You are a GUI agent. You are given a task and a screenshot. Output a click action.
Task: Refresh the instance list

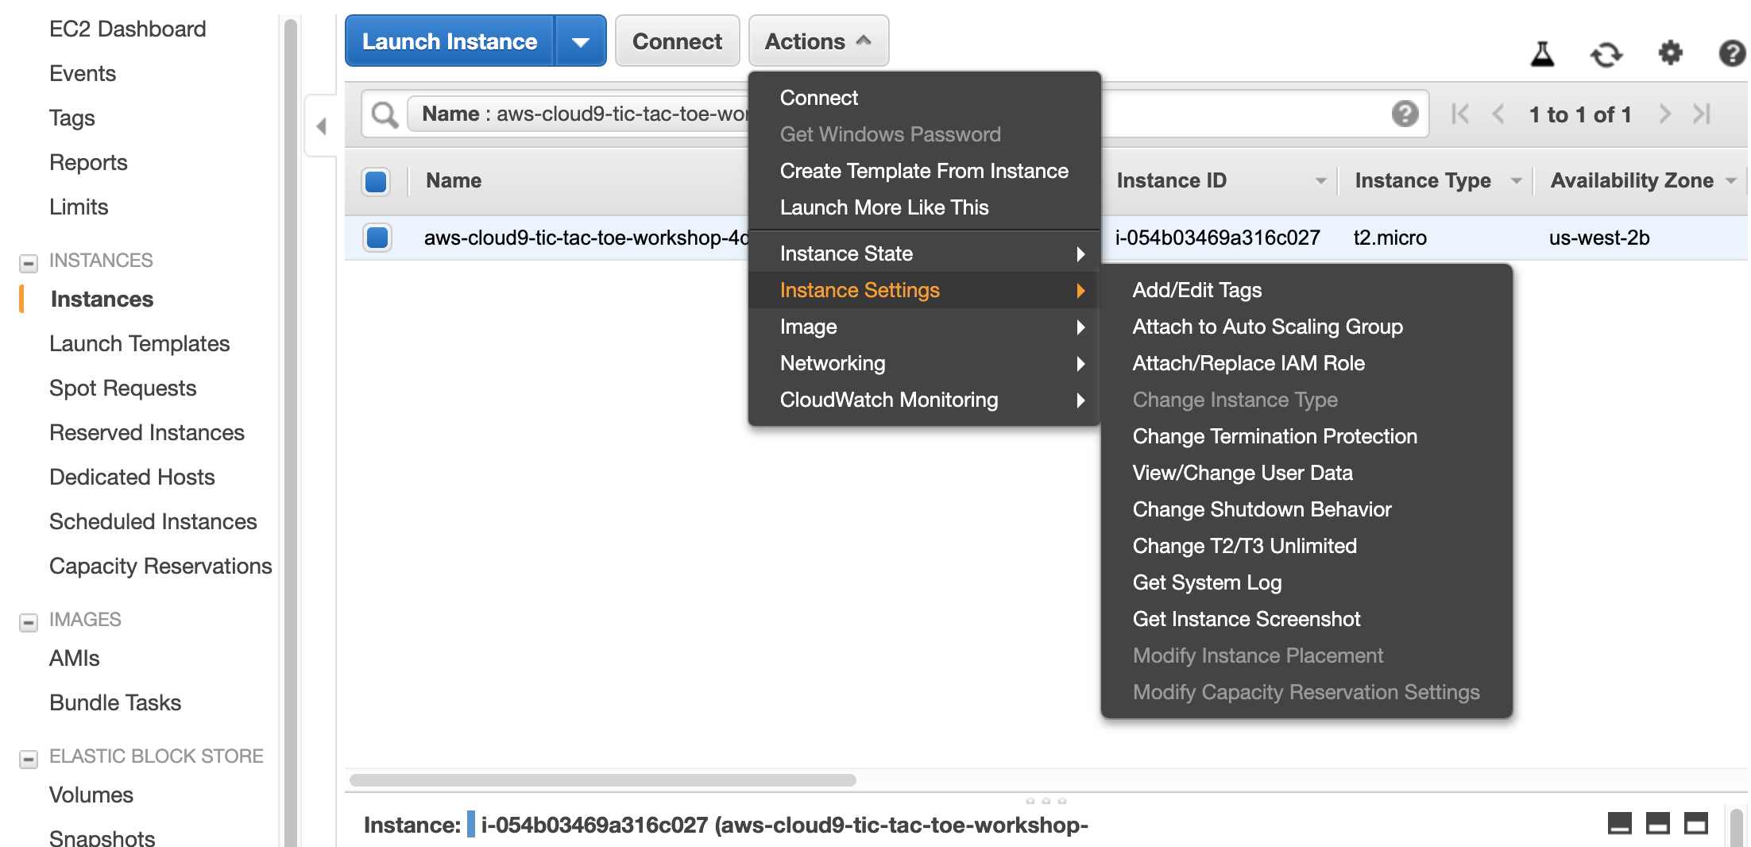point(1606,54)
